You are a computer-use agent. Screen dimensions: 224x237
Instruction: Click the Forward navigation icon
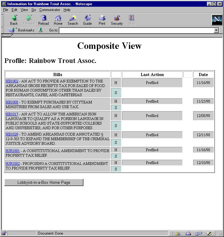29,20
